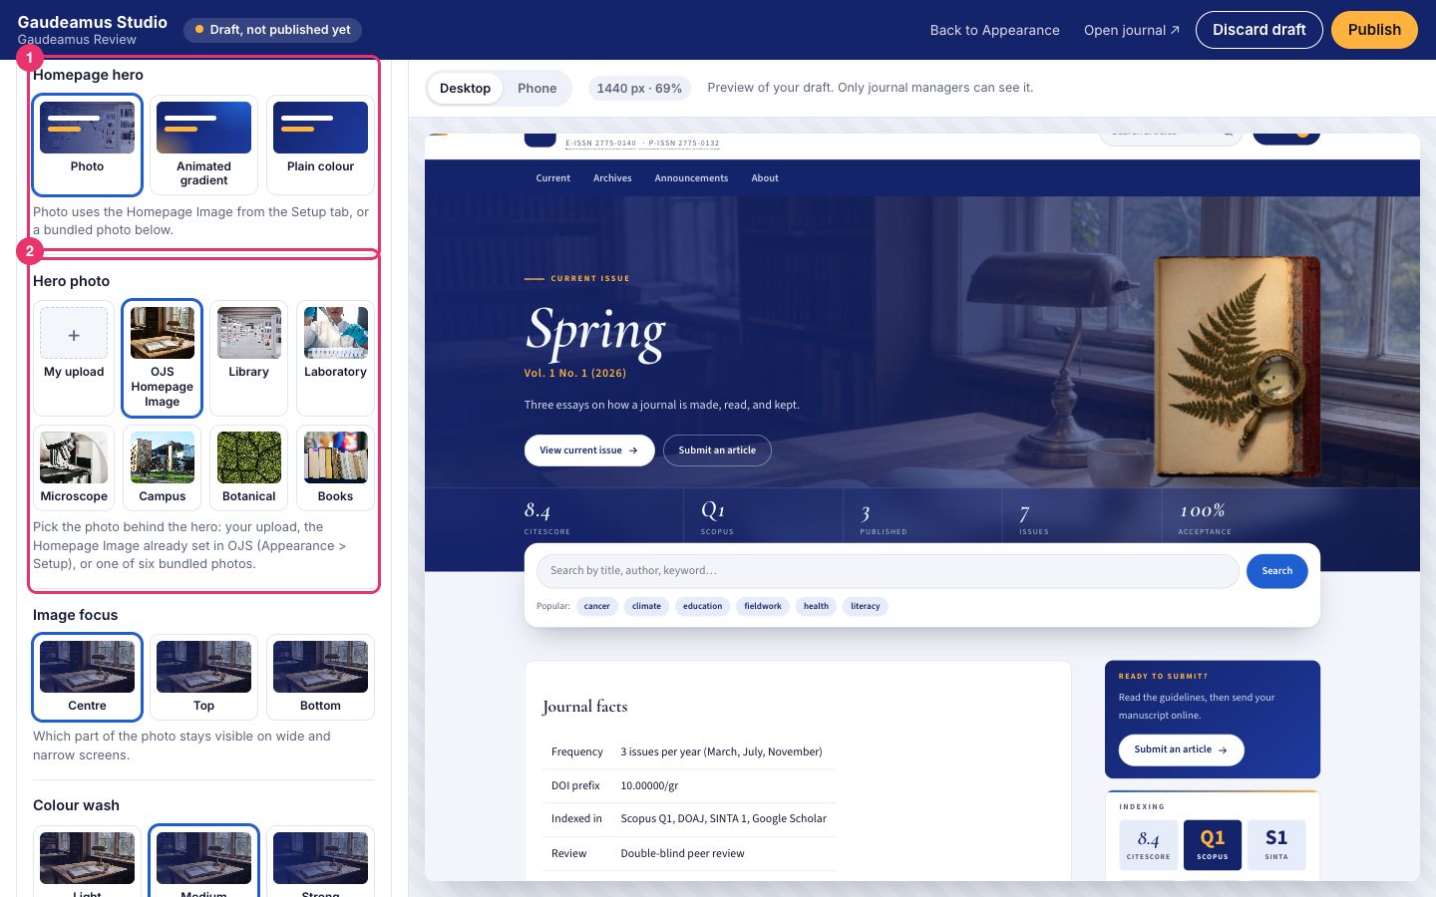Publish the draft

1374,30
